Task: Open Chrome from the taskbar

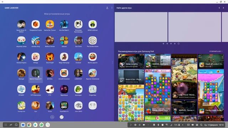Action: coord(29,125)
